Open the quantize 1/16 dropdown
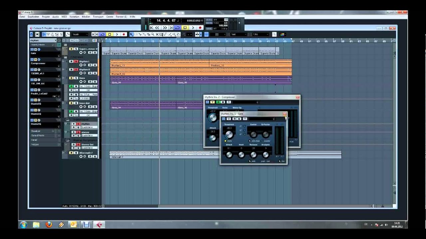The height and width of the screenshot is (239, 426). 260,34
